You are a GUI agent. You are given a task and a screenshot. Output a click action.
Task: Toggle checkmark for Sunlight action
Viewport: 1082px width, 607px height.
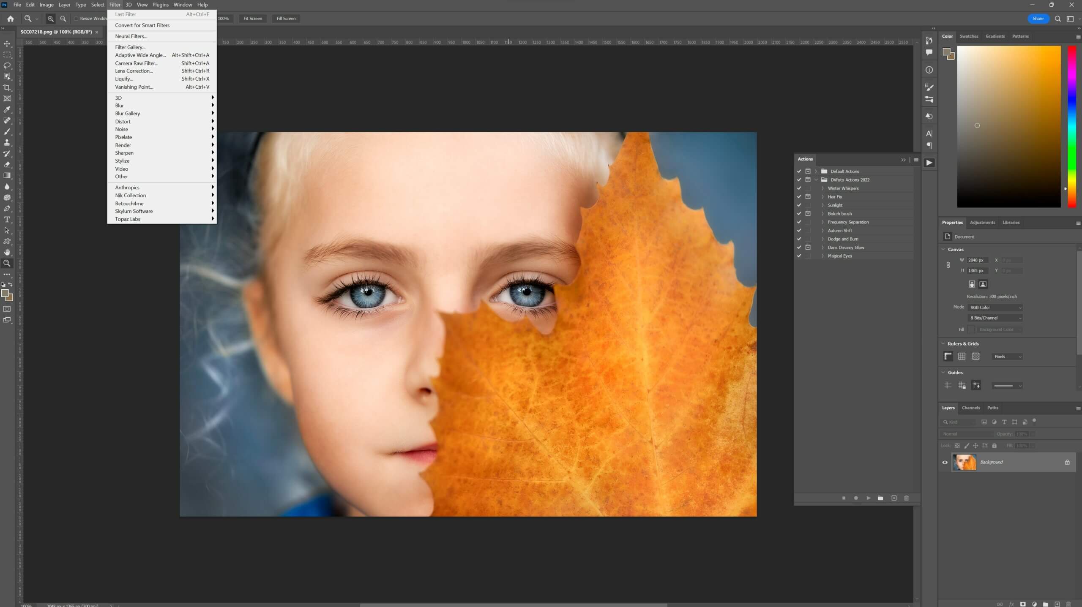click(799, 205)
